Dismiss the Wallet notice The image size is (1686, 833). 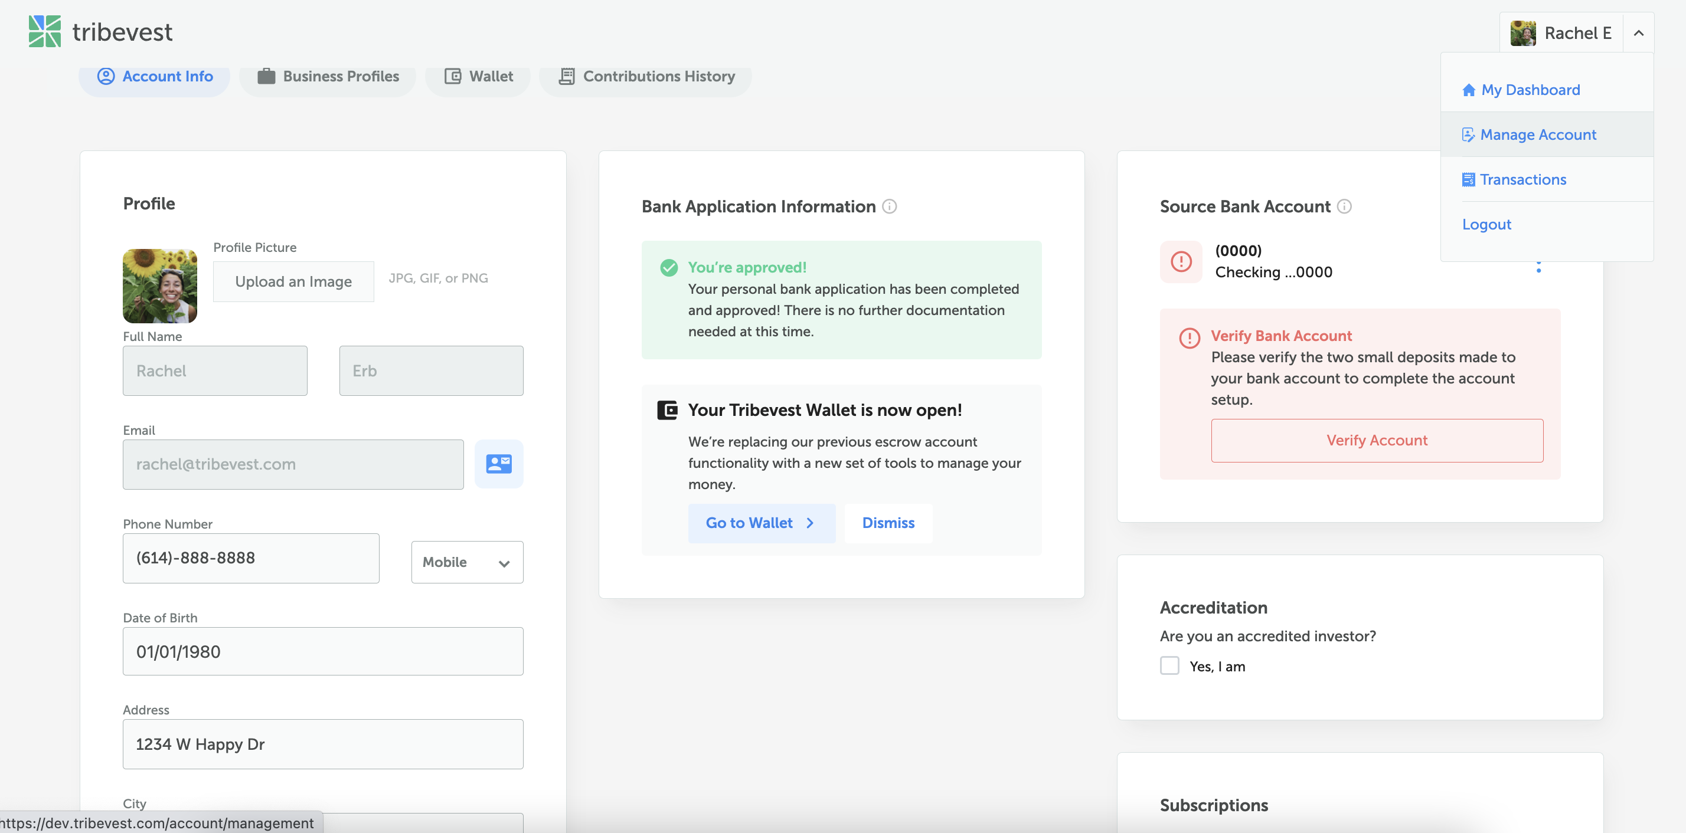click(888, 523)
